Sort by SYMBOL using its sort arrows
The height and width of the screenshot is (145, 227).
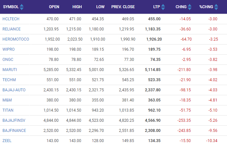pyautogui.click(x=22, y=7)
